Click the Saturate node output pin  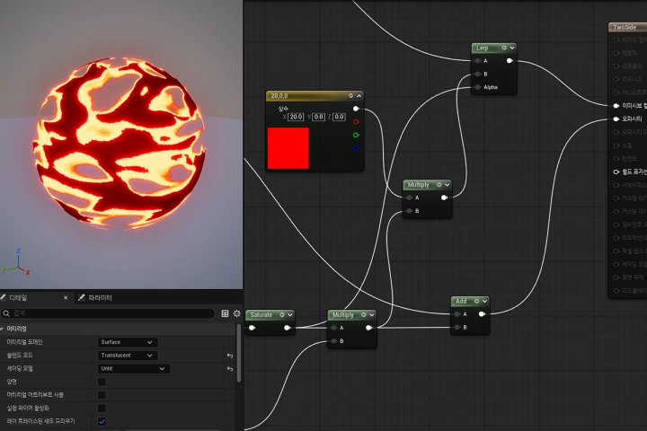(288, 328)
